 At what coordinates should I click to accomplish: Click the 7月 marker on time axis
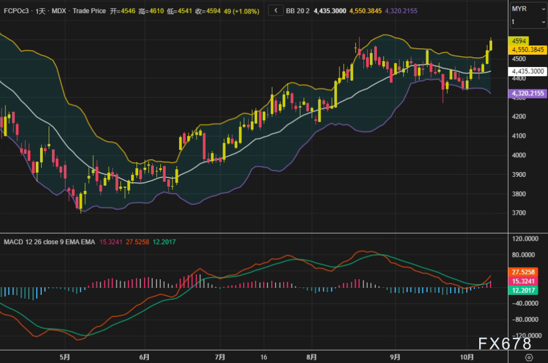pos(219,357)
